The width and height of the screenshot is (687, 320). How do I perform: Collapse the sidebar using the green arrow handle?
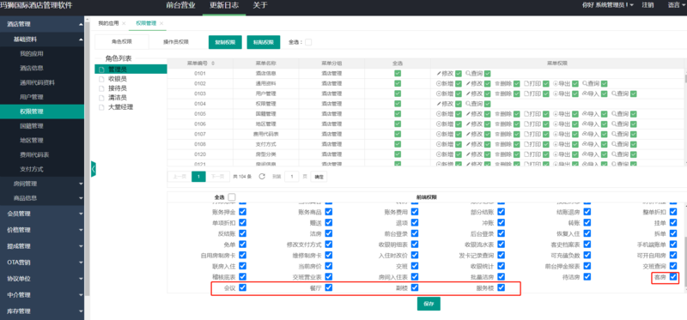pos(94,169)
